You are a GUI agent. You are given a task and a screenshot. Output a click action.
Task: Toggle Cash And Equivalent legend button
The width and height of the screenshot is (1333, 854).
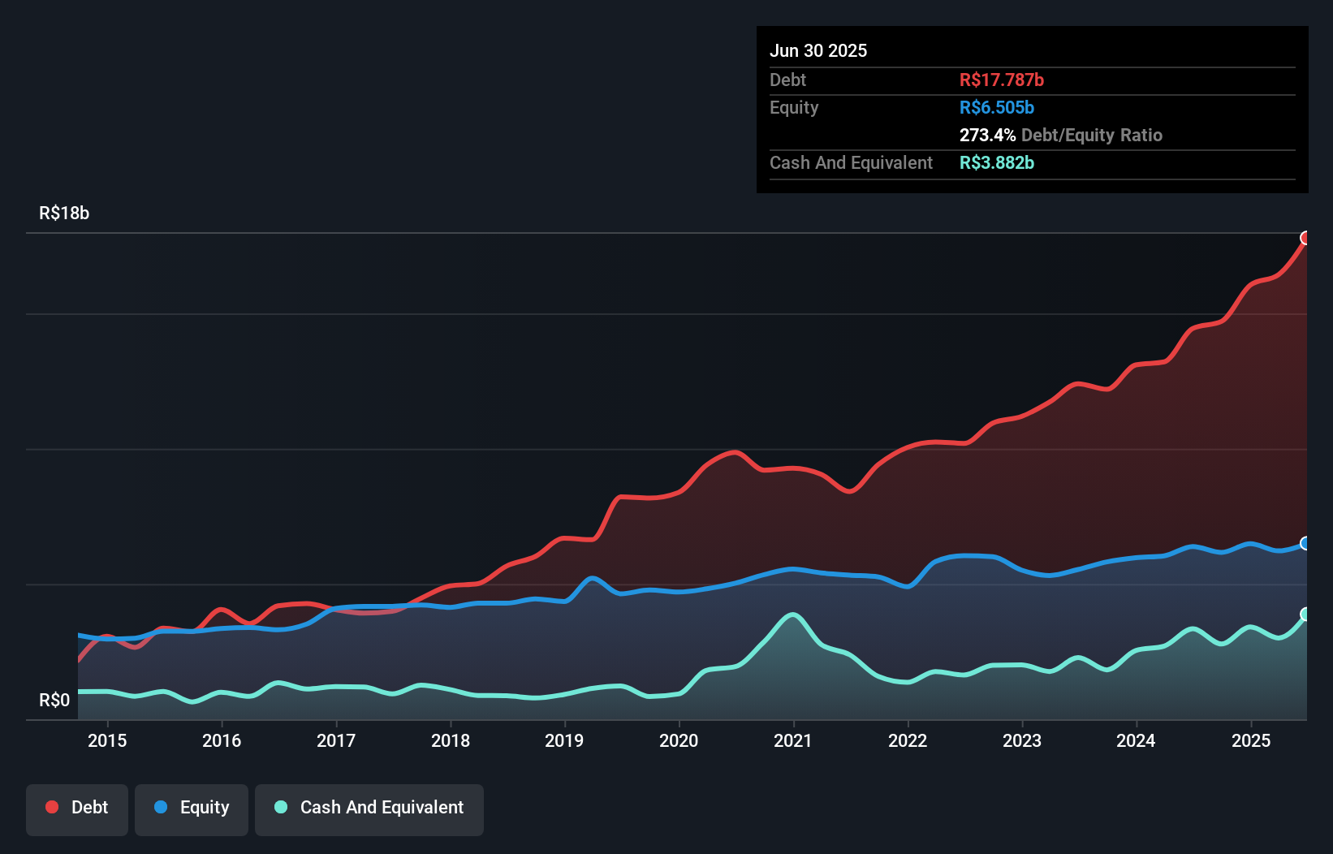(x=369, y=809)
